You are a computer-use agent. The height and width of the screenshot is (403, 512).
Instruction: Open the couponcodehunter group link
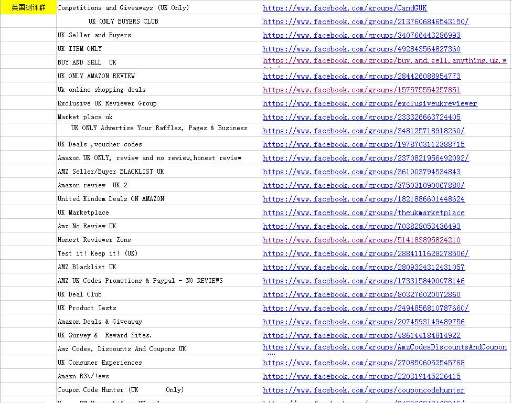[x=364, y=390]
